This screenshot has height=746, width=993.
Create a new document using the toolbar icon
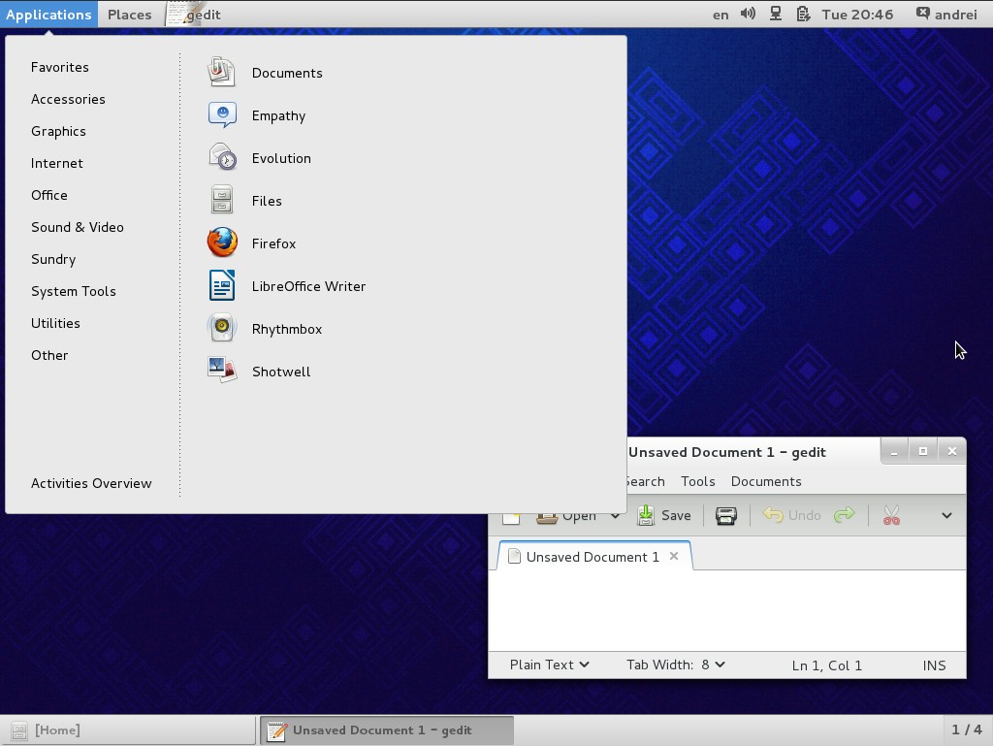(510, 515)
